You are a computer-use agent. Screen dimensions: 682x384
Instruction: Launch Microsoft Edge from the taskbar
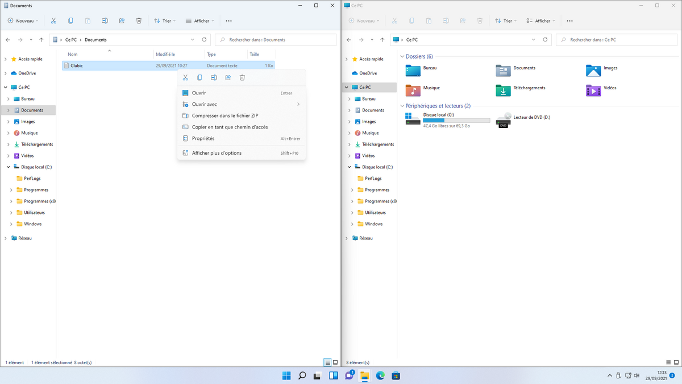(380, 375)
